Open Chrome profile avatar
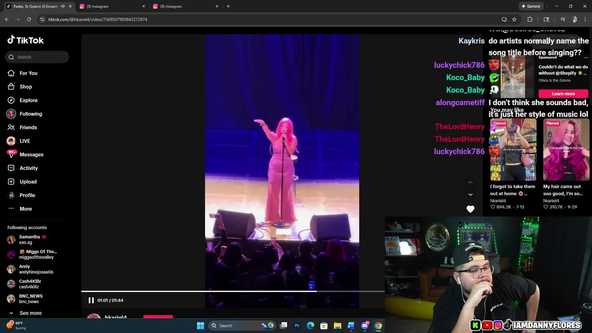Viewport: 592px width, 333px height. pyautogui.click(x=574, y=19)
